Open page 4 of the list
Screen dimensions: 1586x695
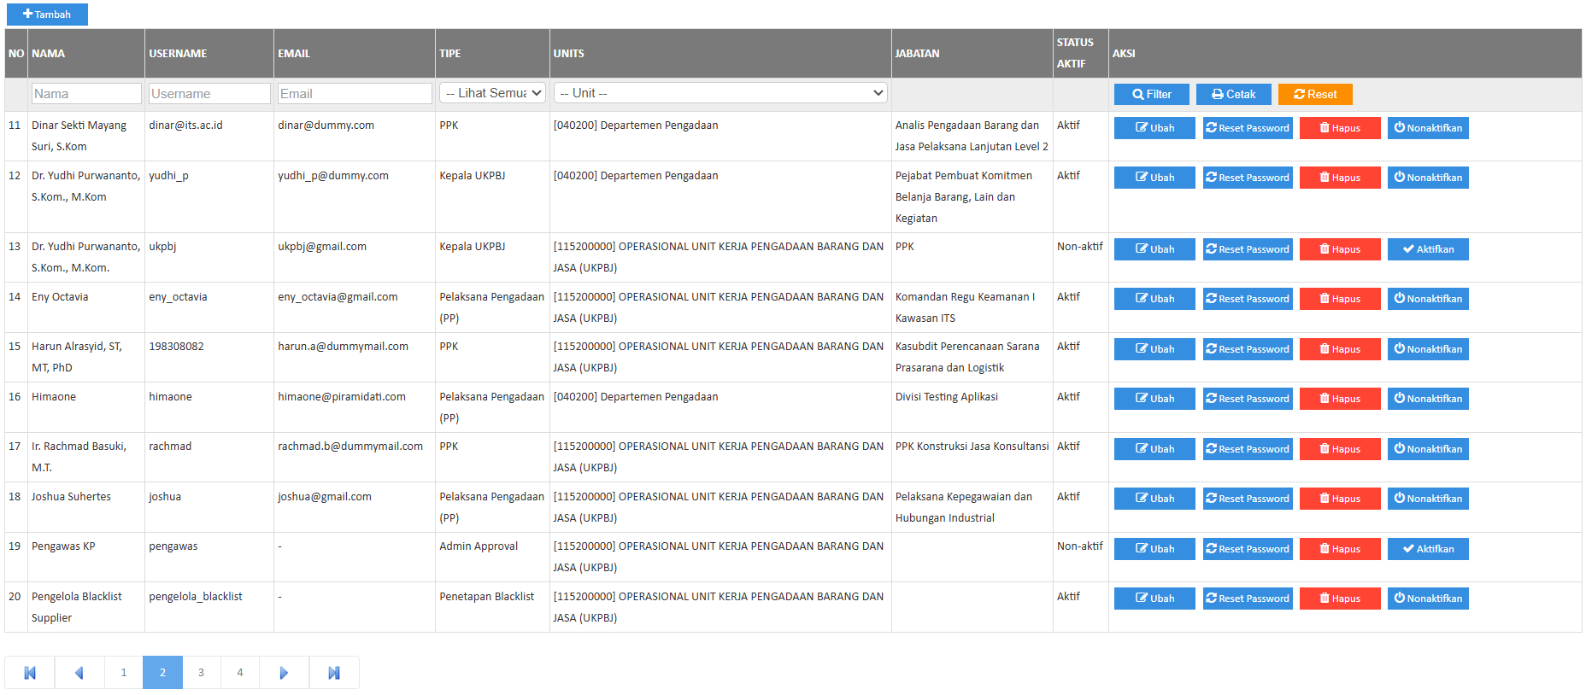tap(240, 673)
